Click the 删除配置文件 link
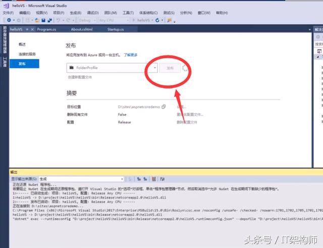The width and height of the screenshot is (323, 248). tap(187, 122)
